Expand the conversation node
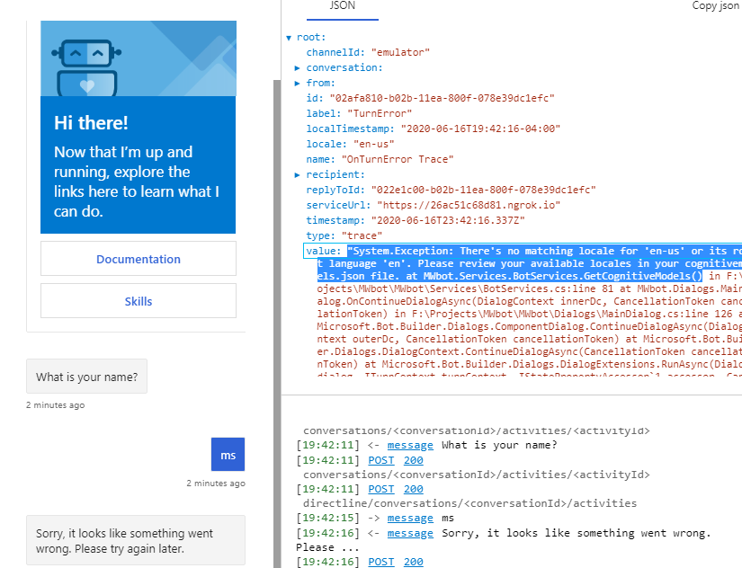The width and height of the screenshot is (742, 568). coord(297,67)
